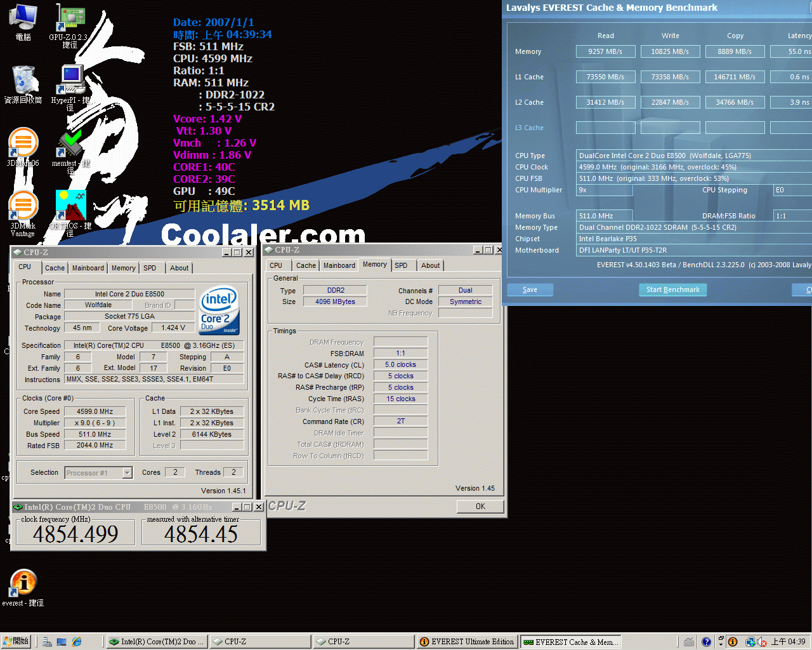Launch the 3DMark06 desktop shortcut
The width and height of the screenshot is (812, 650).
(x=23, y=147)
